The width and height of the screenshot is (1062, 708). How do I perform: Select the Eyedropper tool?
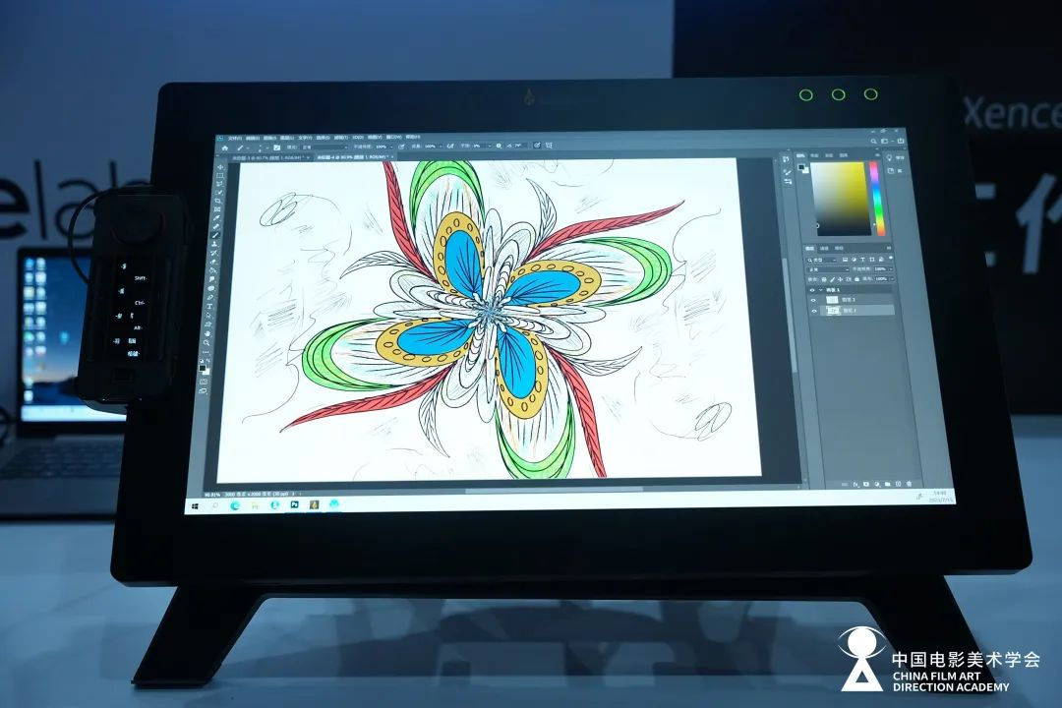click(x=216, y=217)
